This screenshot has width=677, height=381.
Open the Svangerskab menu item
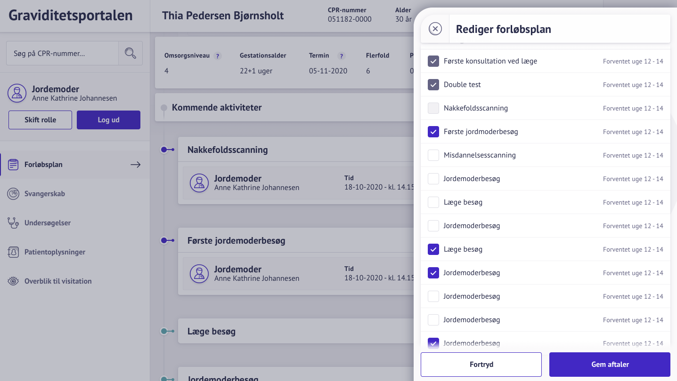(45, 194)
